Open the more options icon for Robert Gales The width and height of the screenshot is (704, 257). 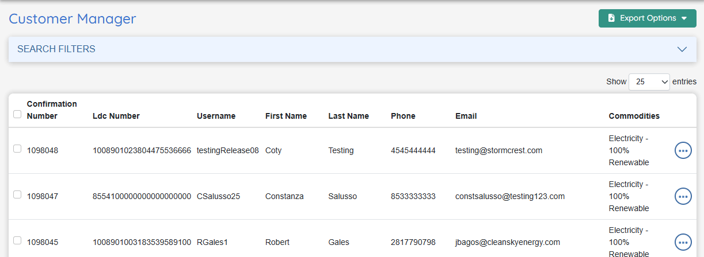click(683, 242)
